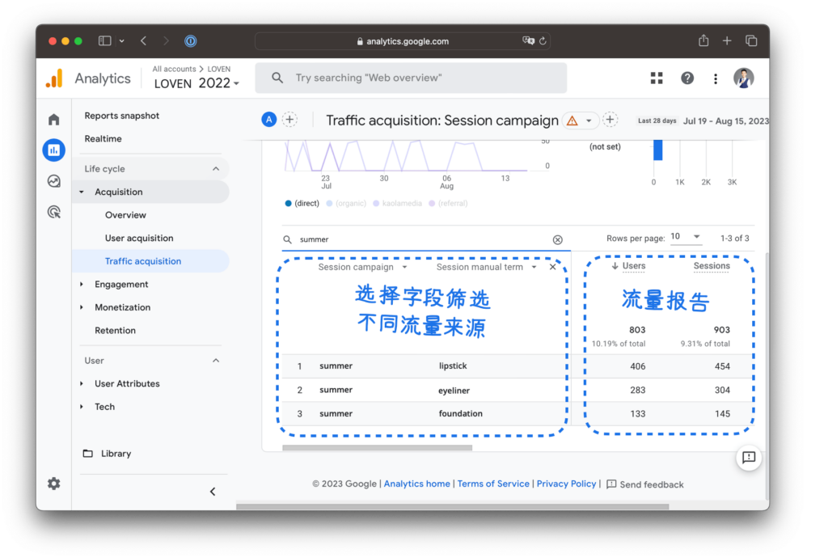This screenshot has width=828, height=558.
Task: Expand the Monetization section
Action: coord(82,307)
